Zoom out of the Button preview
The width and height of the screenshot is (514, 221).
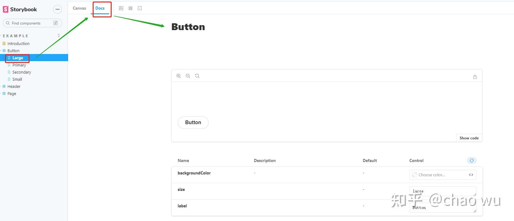188,76
